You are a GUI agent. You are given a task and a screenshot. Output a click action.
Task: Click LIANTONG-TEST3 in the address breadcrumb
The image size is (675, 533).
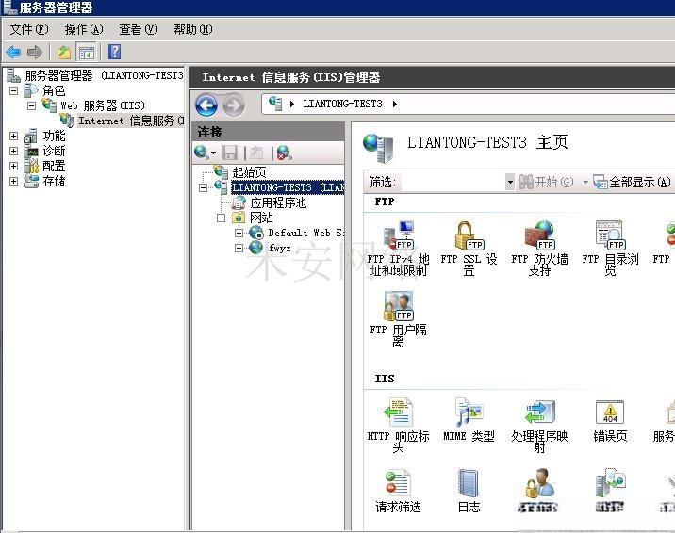click(x=342, y=104)
